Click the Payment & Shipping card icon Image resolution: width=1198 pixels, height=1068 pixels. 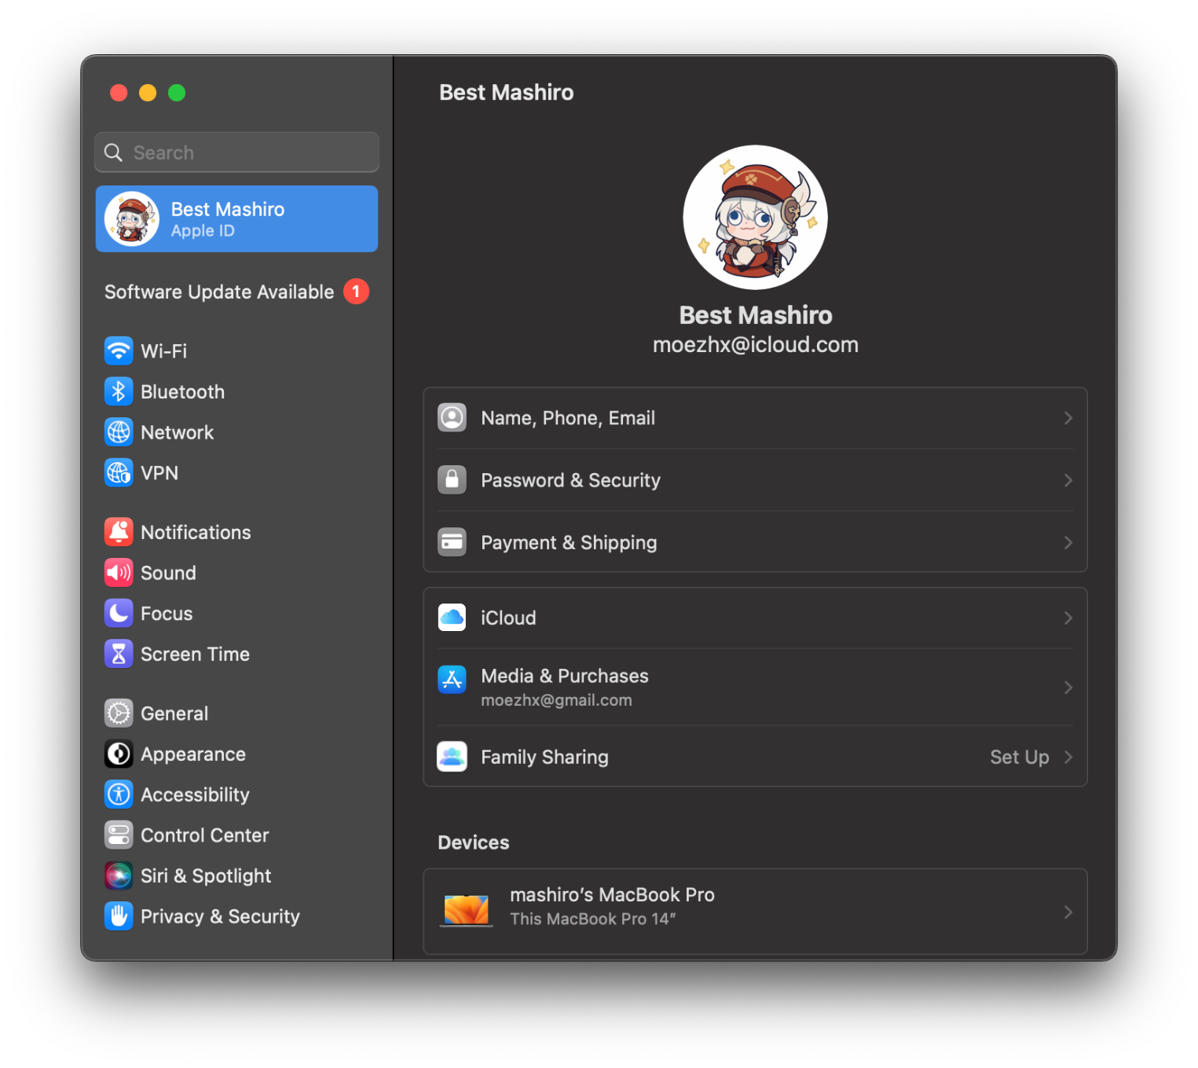pos(452,542)
